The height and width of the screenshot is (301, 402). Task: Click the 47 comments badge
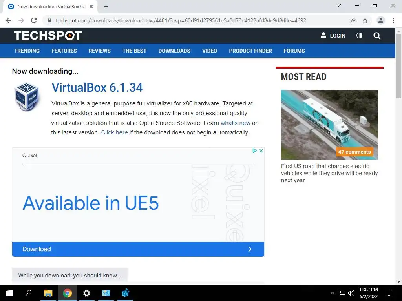tap(354, 152)
